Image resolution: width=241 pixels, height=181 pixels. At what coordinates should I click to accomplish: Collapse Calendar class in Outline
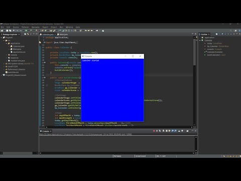point(200,40)
